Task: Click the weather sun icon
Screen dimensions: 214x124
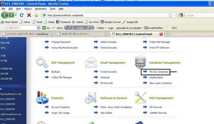Action: tap(168, 28)
